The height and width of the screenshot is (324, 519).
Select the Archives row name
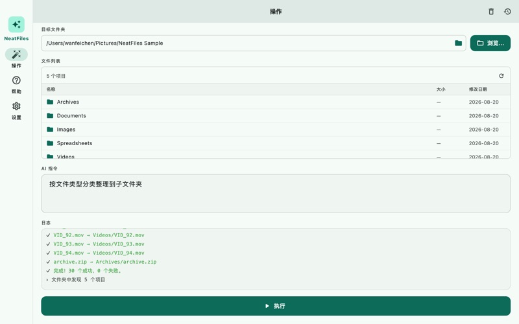68,102
